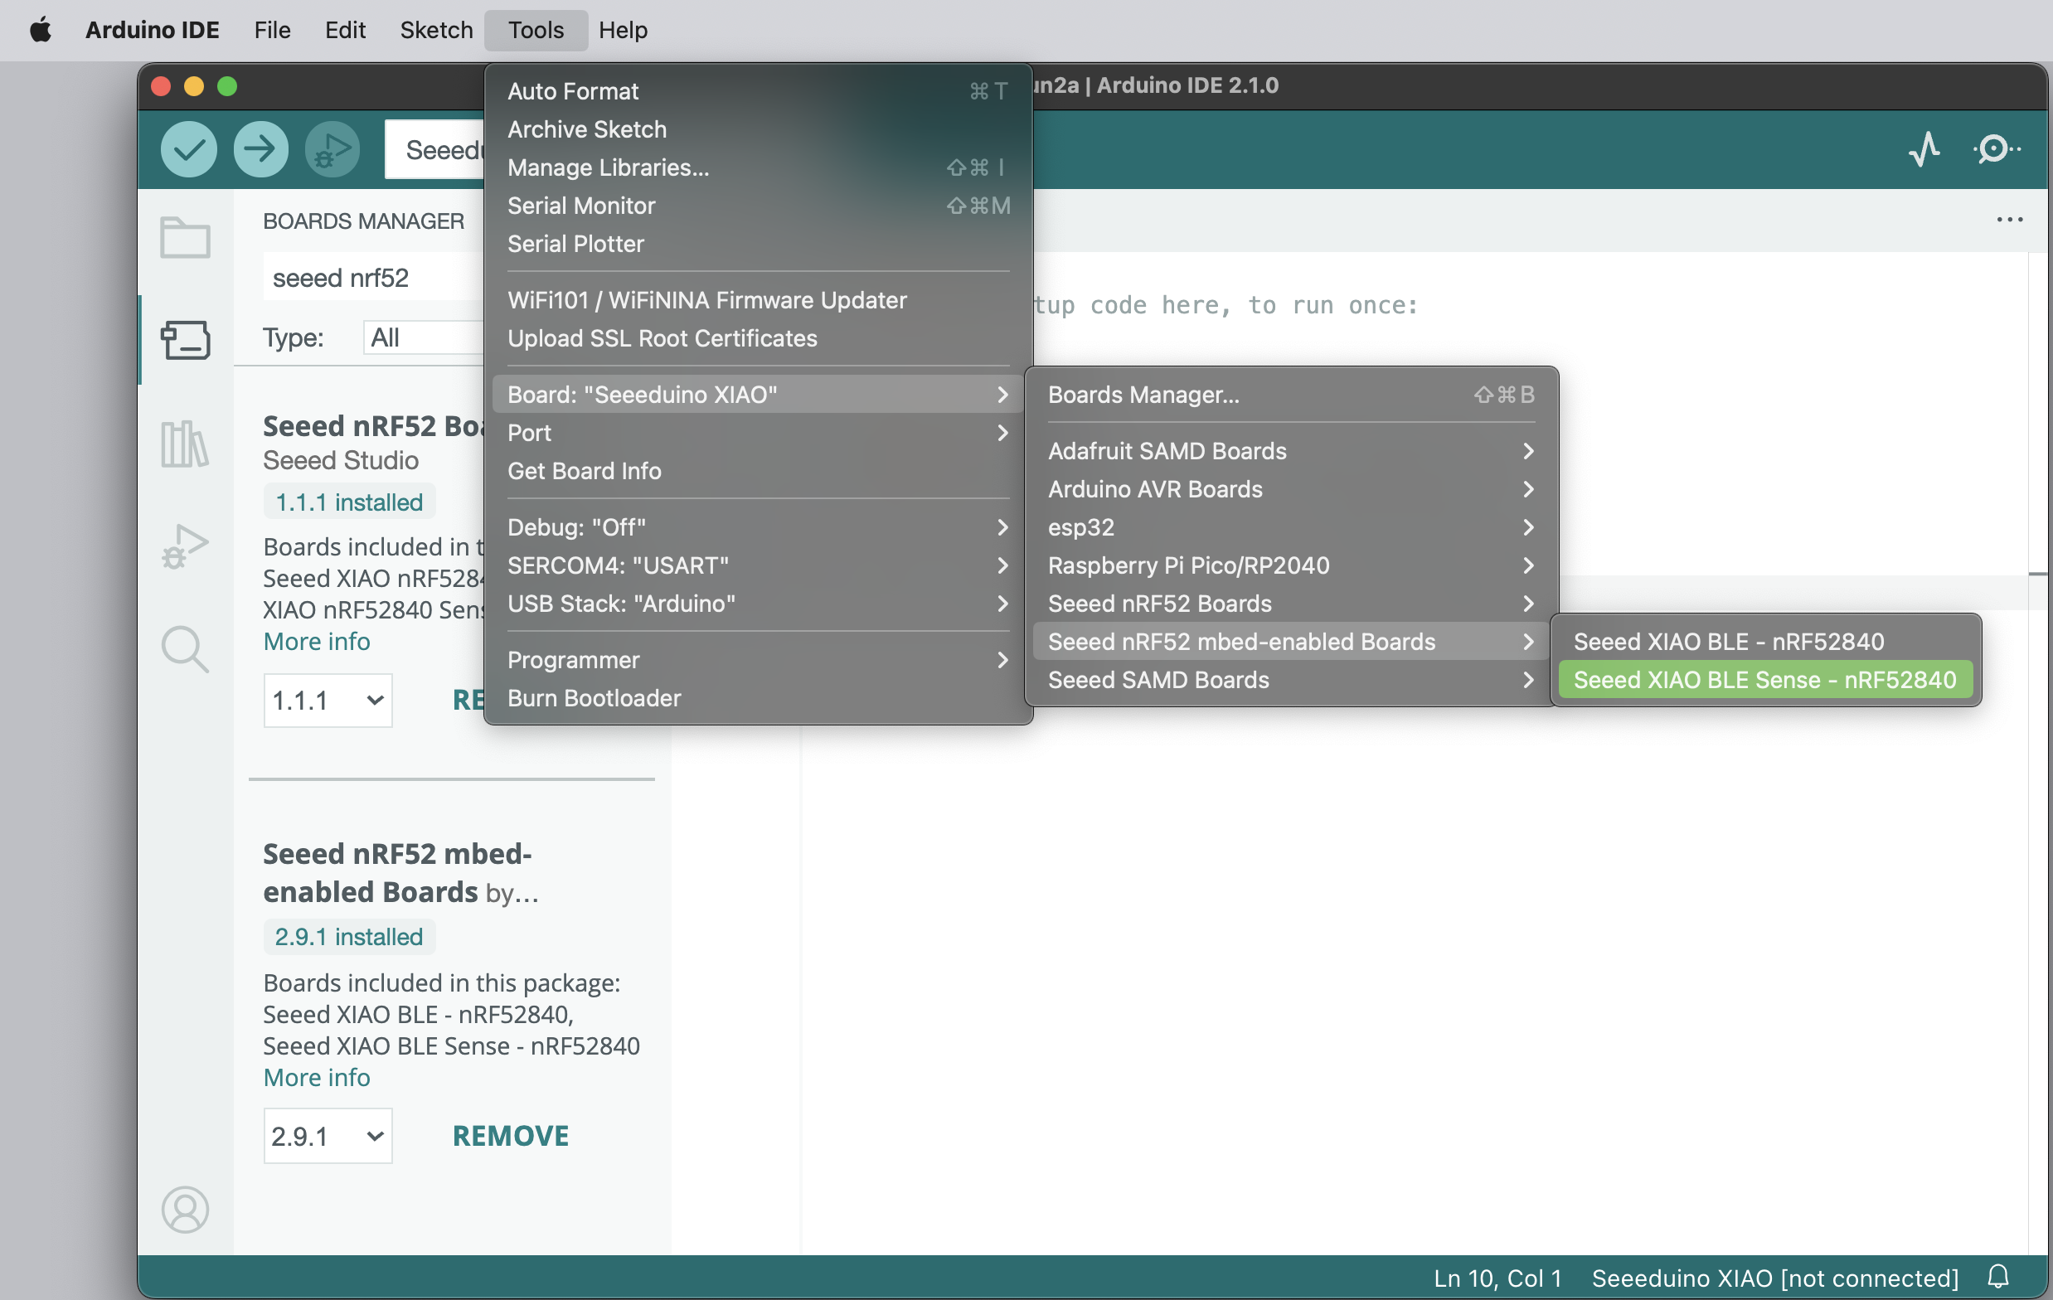The height and width of the screenshot is (1300, 2053).
Task: Open the Arduino IDE app menu
Action: pos(153,31)
